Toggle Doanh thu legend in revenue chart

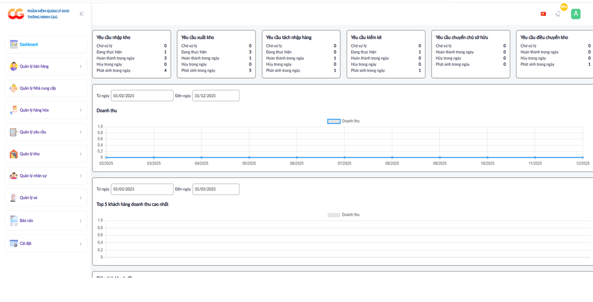point(334,121)
